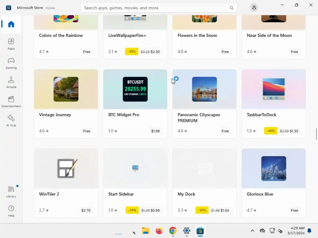Click the 4.7 rating on Colors of the Rainbow
The image size is (318, 238).
(44, 52)
